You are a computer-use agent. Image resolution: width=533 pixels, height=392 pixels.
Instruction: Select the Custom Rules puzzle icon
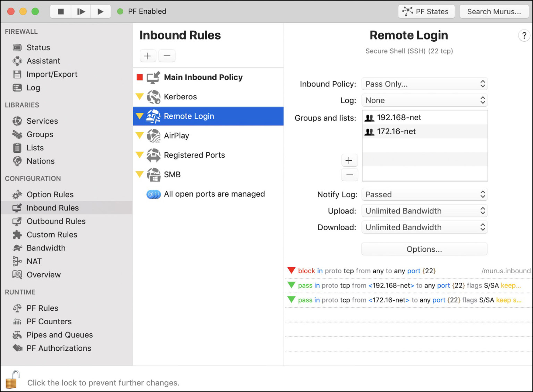click(17, 235)
